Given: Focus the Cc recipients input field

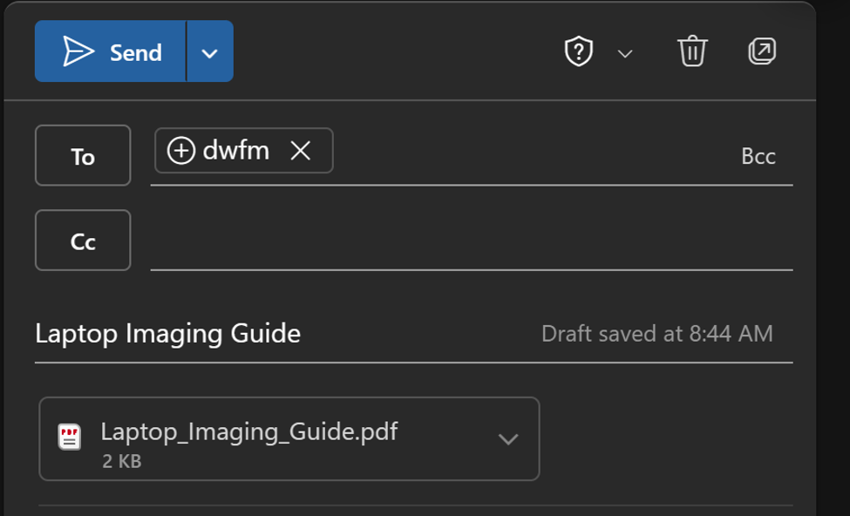Looking at the screenshot, I should [472, 241].
